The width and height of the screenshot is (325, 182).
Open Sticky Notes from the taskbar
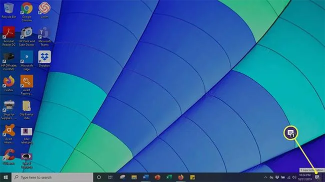192,177
